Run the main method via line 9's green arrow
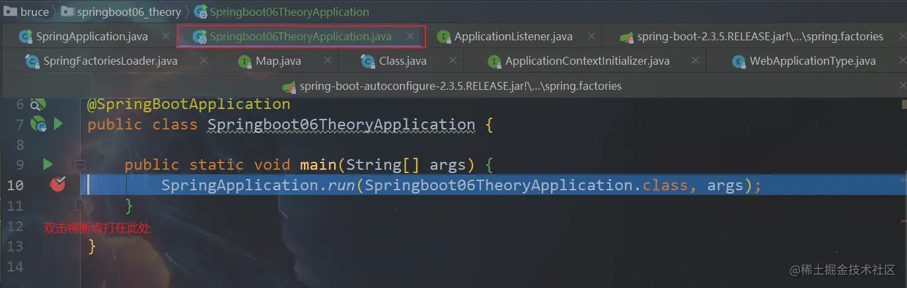The width and height of the screenshot is (907, 288). (x=48, y=164)
